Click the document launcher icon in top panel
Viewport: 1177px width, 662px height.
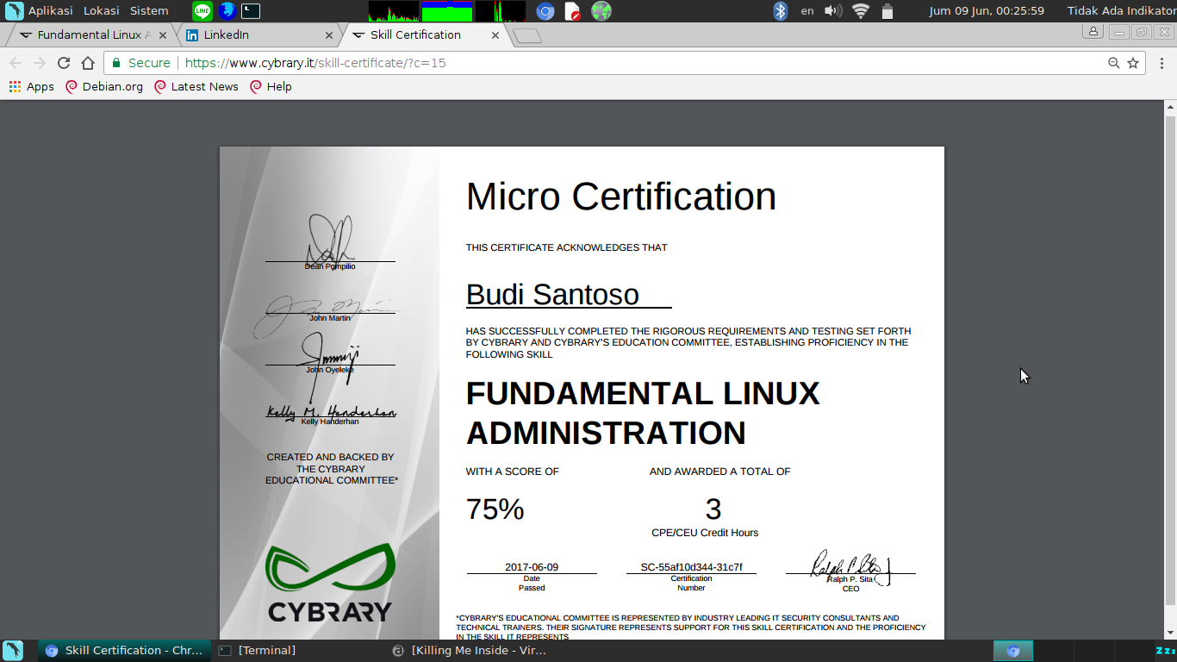click(x=572, y=11)
